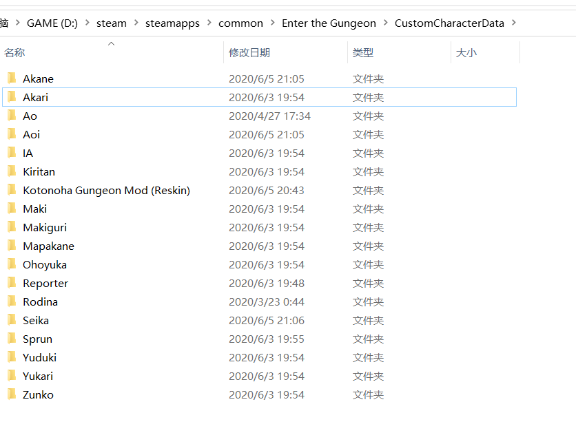
Task: Click the date 2020/6/5 21:06
Action: 267,321
